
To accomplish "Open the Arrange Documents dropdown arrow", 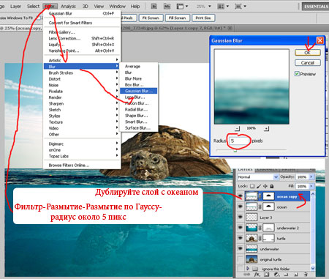I will click(x=227, y=7).
